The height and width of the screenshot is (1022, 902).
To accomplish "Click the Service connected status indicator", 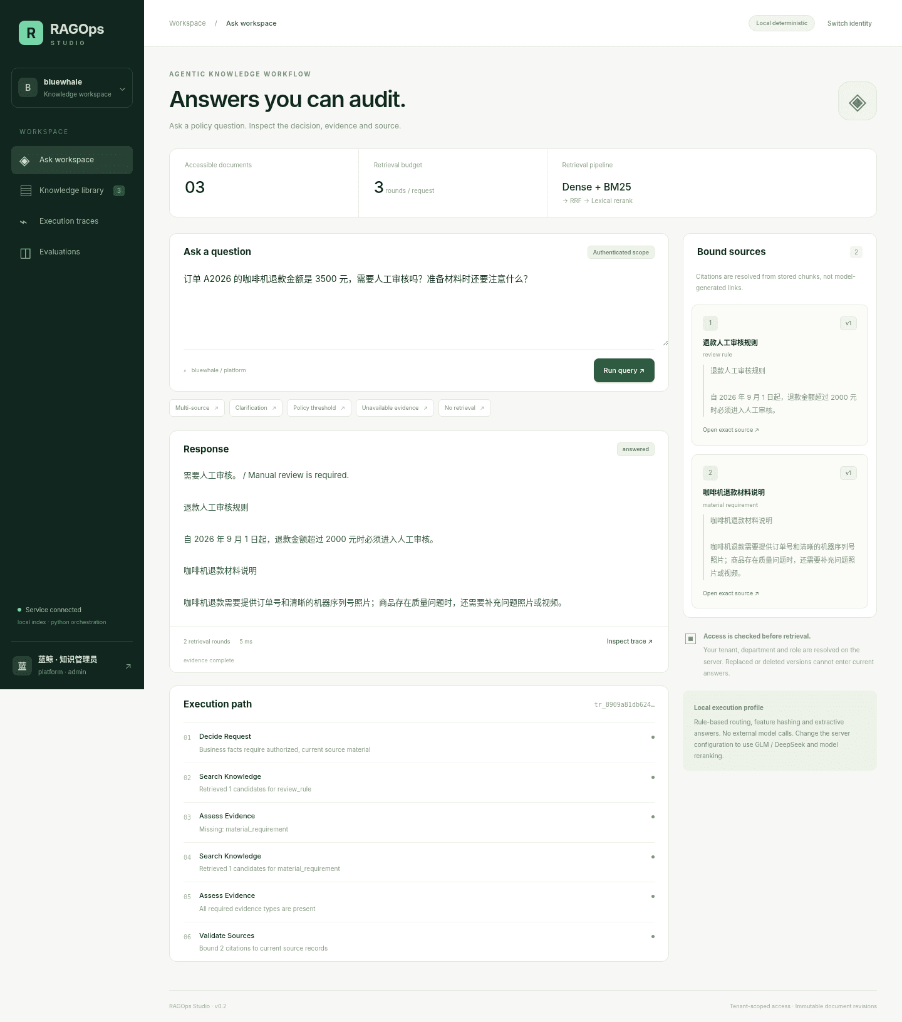I will 49,610.
